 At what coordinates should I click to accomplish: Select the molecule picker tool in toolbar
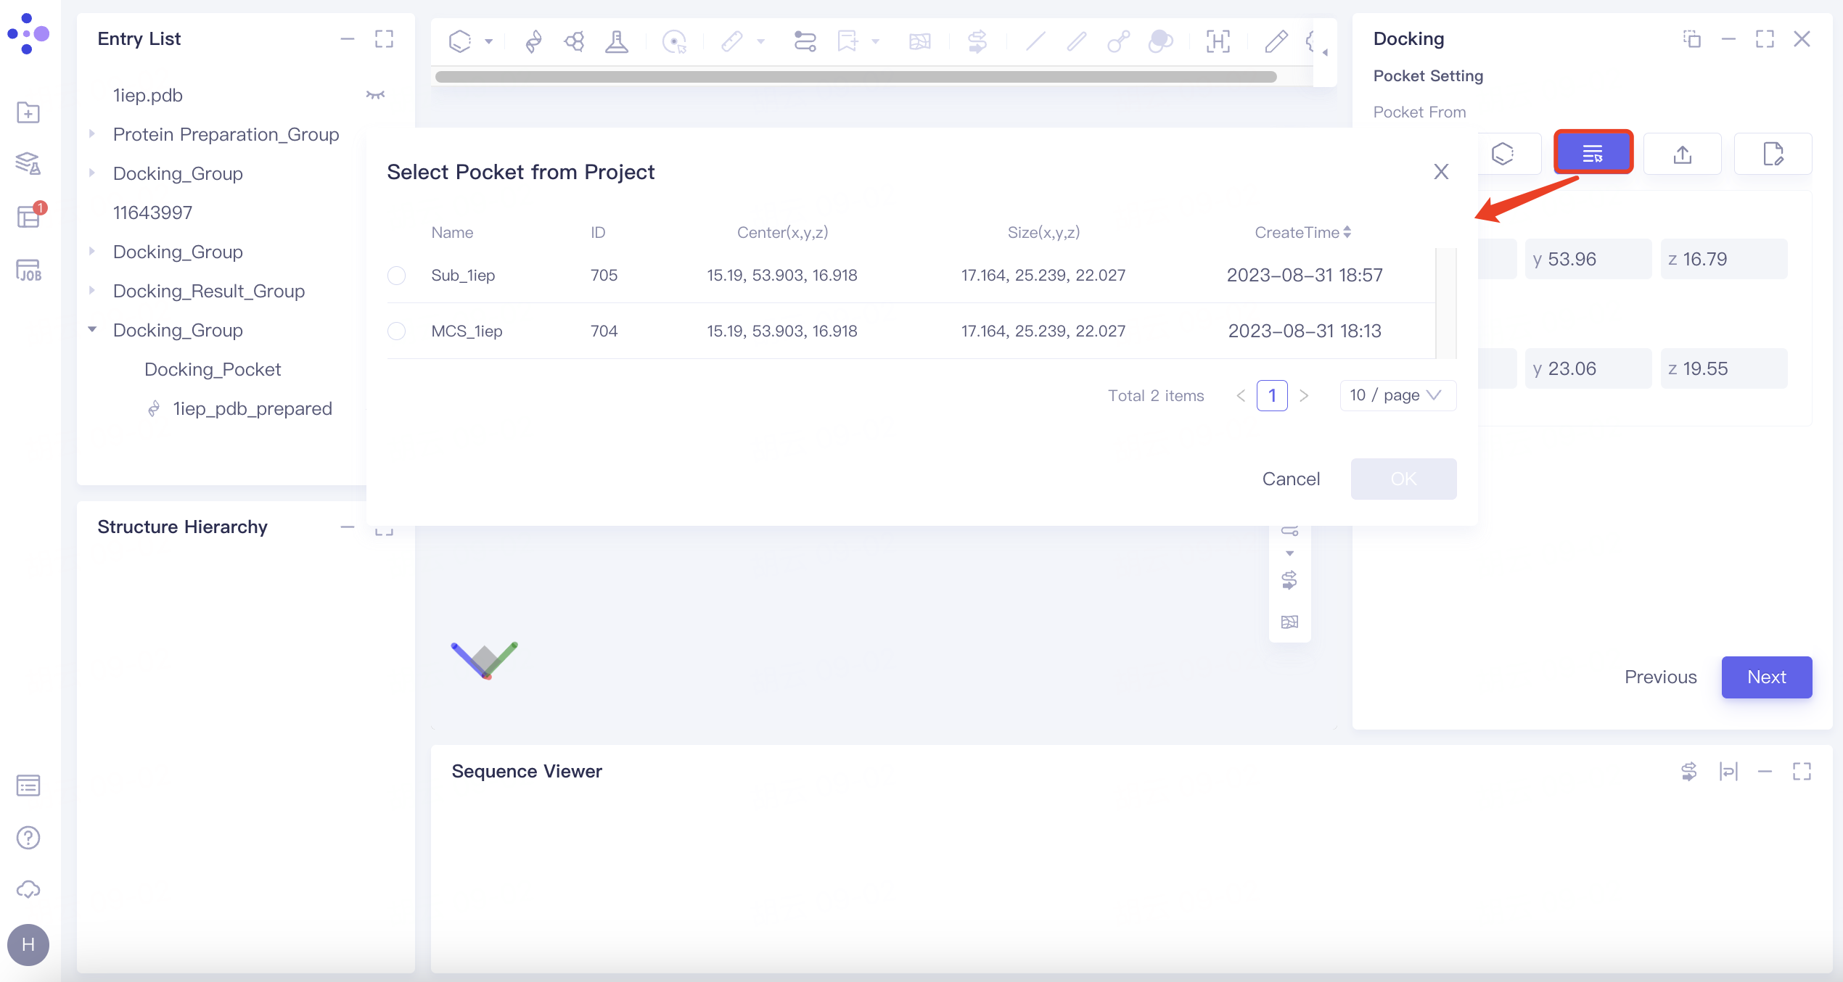(x=675, y=41)
